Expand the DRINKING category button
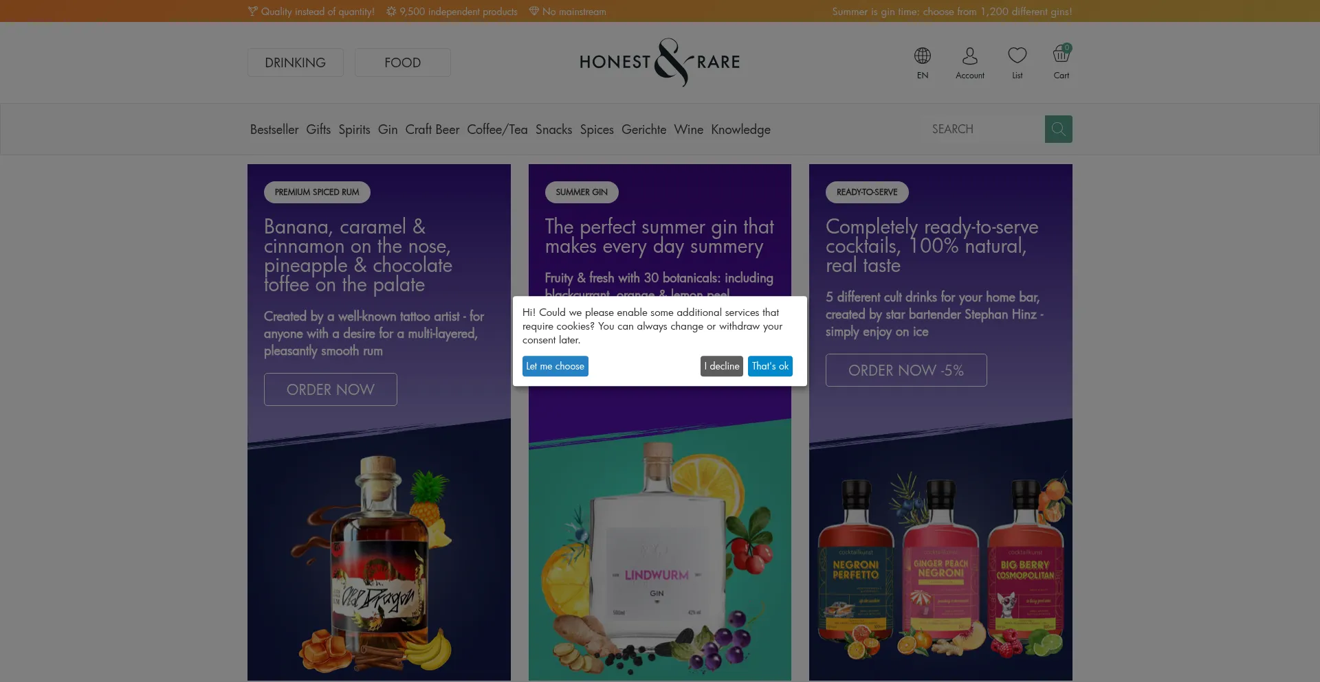Image resolution: width=1320 pixels, height=682 pixels. pyautogui.click(x=296, y=62)
